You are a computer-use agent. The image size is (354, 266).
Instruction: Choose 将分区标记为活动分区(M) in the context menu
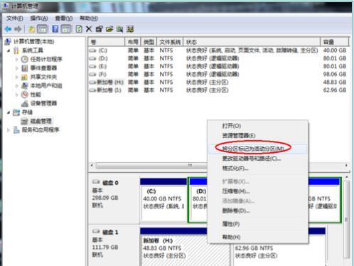coord(257,149)
